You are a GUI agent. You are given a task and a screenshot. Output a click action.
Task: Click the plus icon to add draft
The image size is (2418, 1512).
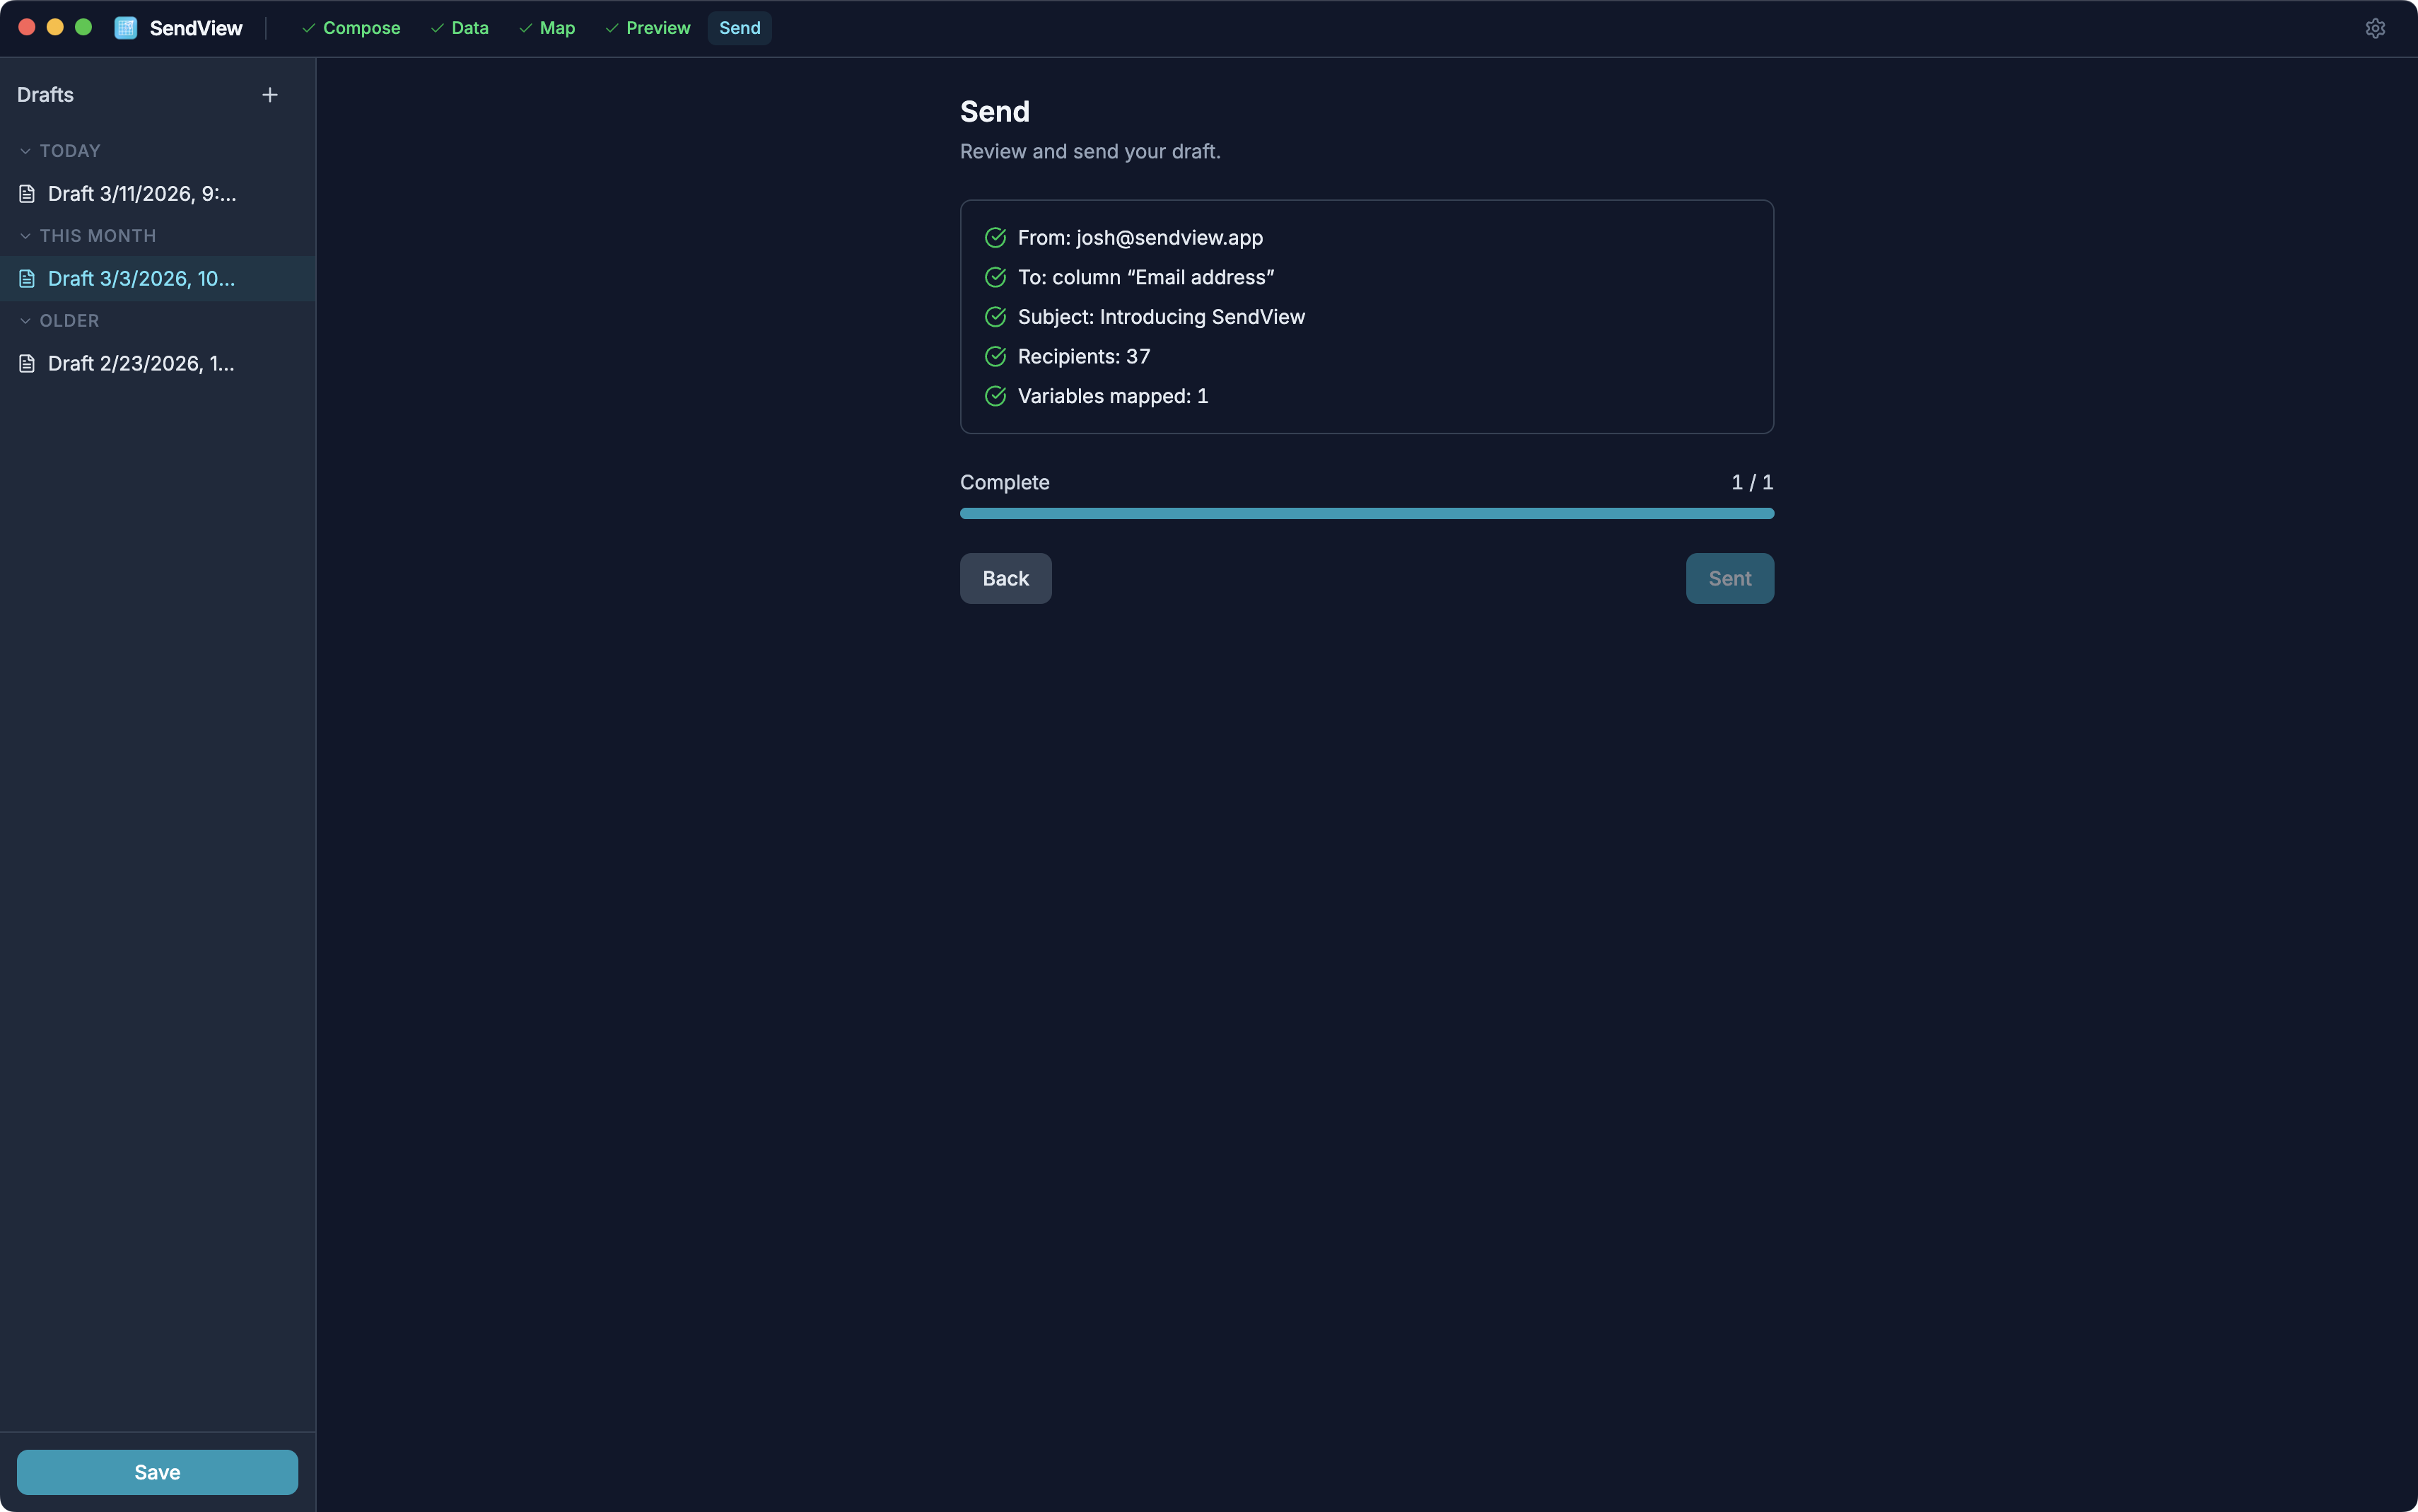(270, 95)
